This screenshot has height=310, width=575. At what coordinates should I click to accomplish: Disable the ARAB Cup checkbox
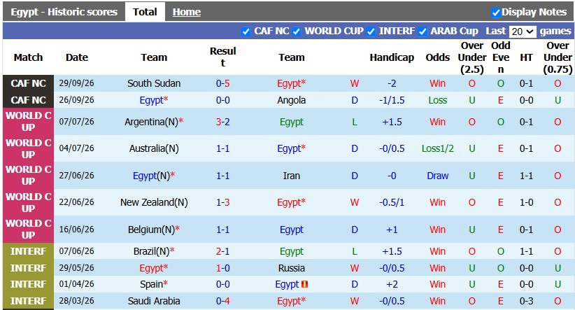(423, 32)
